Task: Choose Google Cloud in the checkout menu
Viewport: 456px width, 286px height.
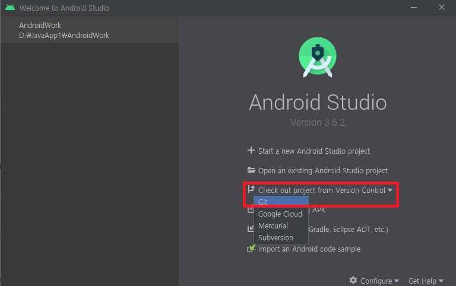Action: click(281, 214)
